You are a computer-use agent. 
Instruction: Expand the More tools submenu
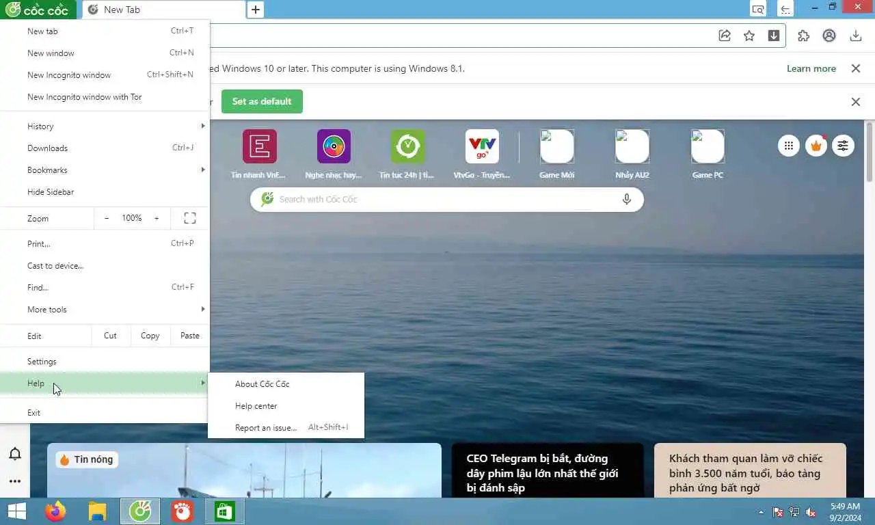(x=105, y=309)
